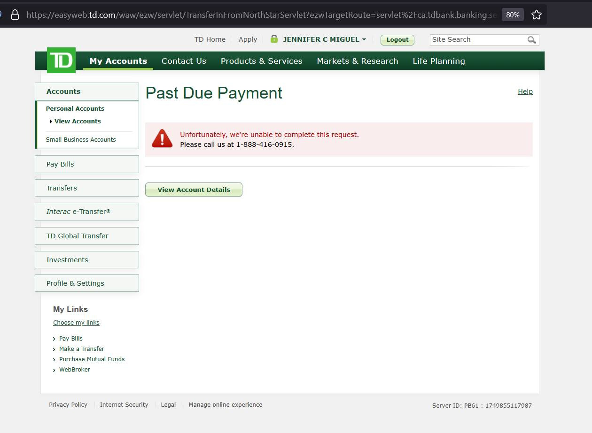Open the Products & Services menu
The image size is (592, 433).
click(x=261, y=61)
